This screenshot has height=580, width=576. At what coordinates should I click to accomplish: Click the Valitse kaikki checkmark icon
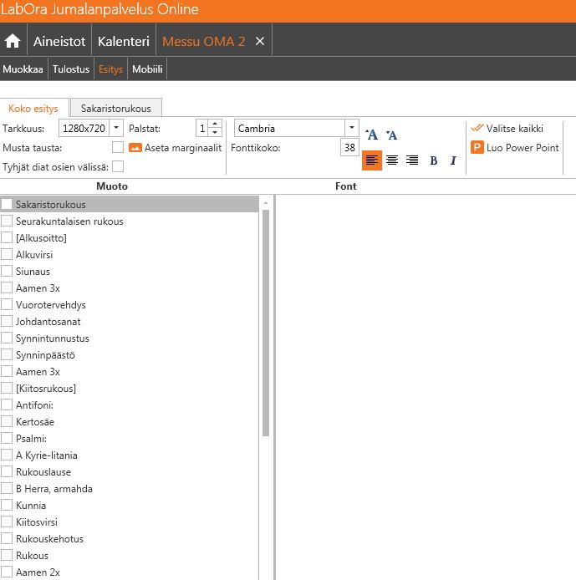pyautogui.click(x=477, y=128)
